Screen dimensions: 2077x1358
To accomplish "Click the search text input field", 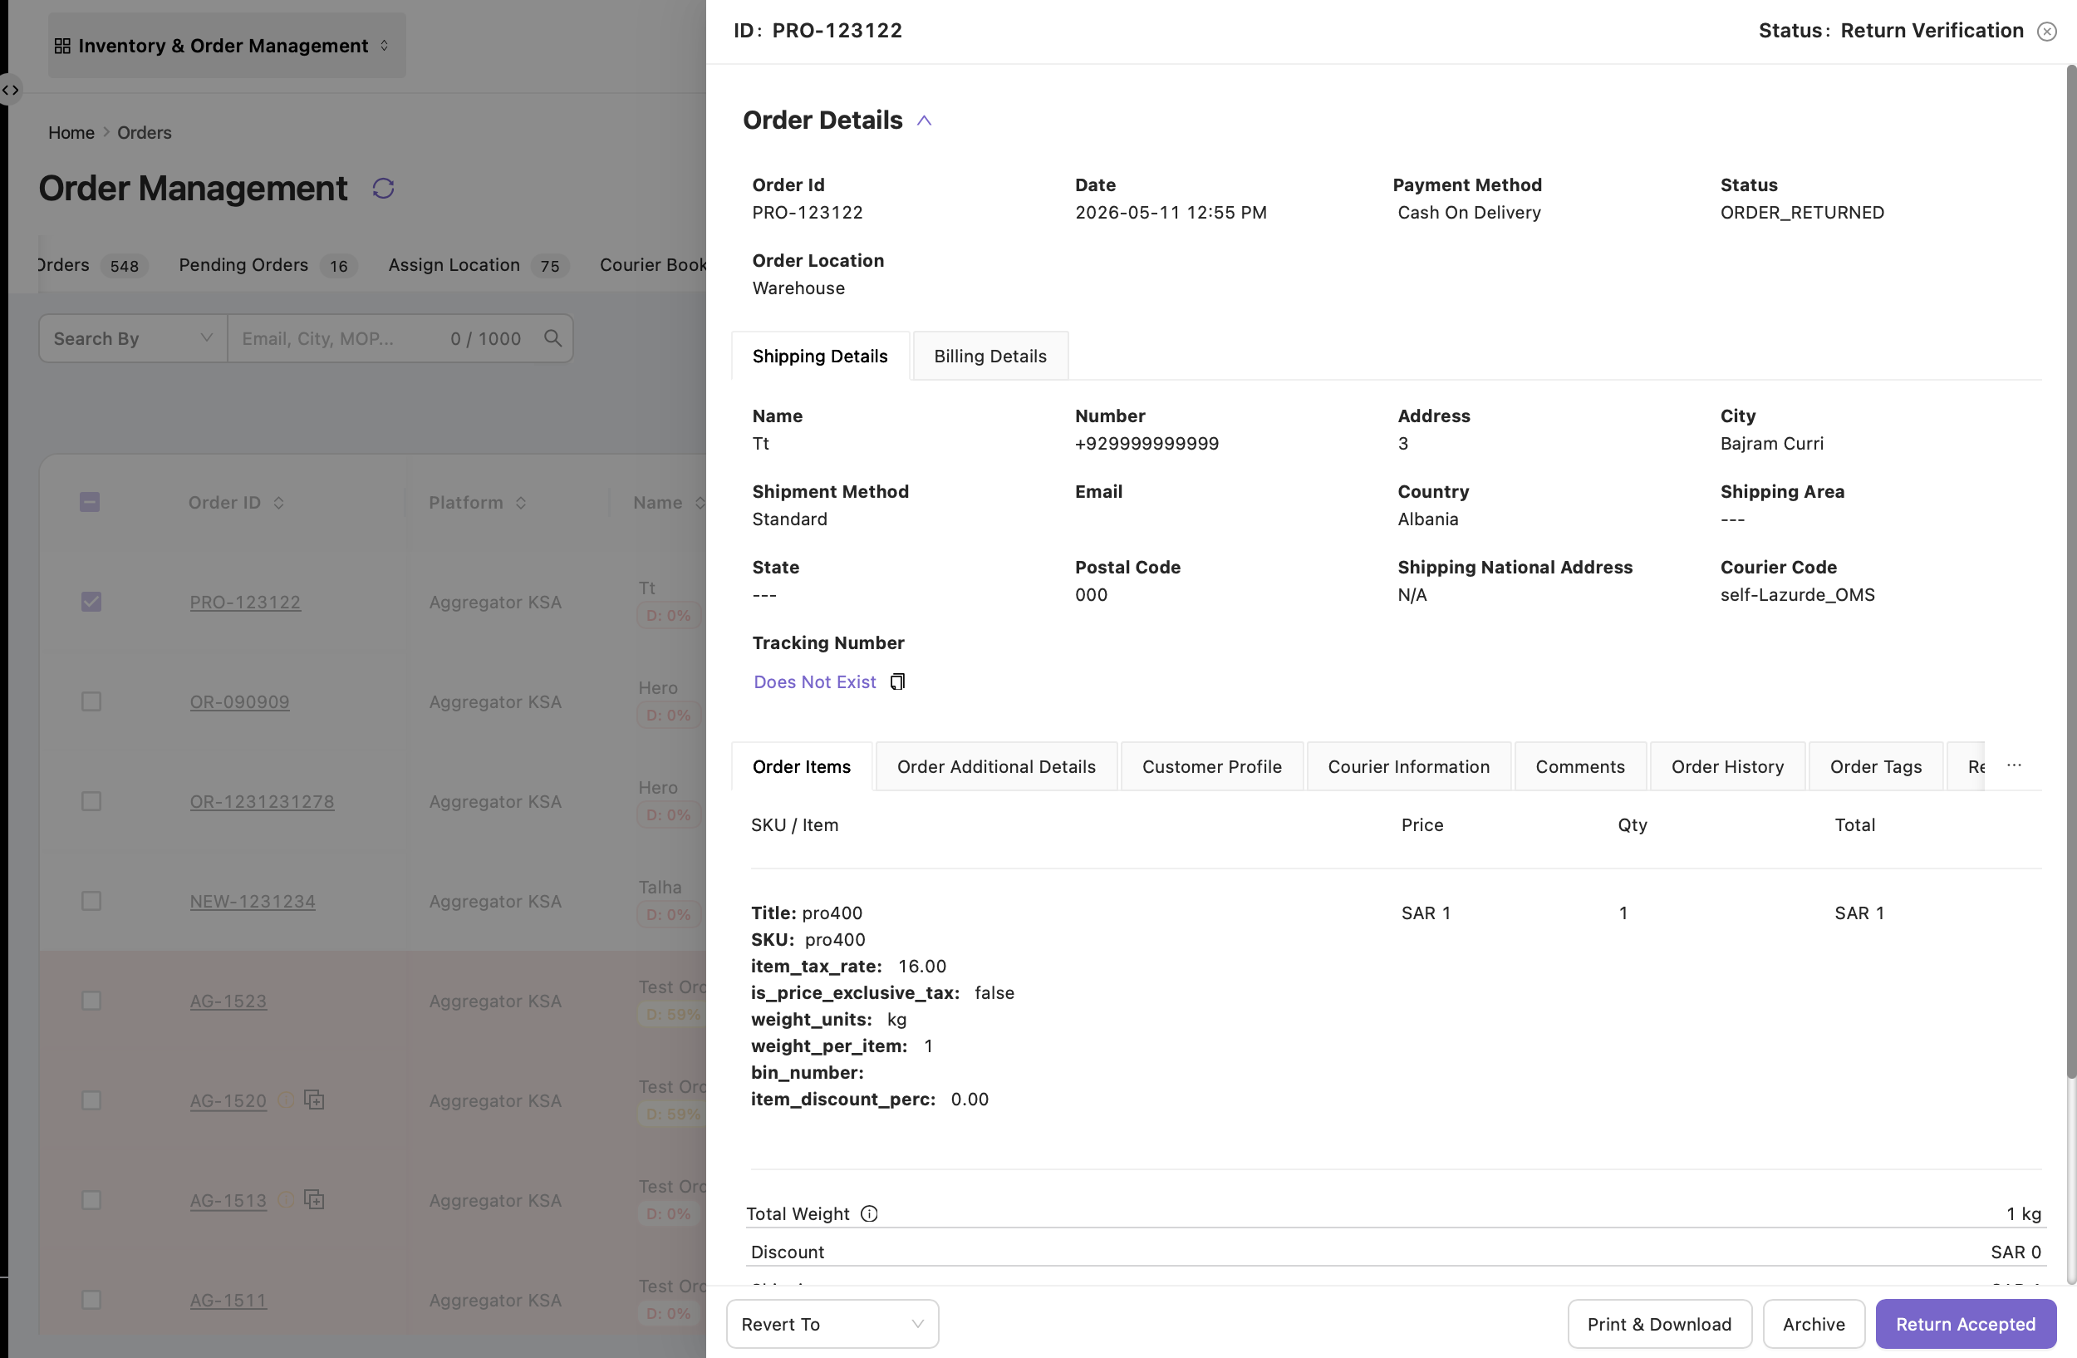I will point(341,337).
